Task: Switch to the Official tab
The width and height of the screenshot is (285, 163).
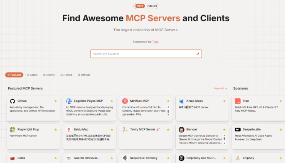Action: 84,75
